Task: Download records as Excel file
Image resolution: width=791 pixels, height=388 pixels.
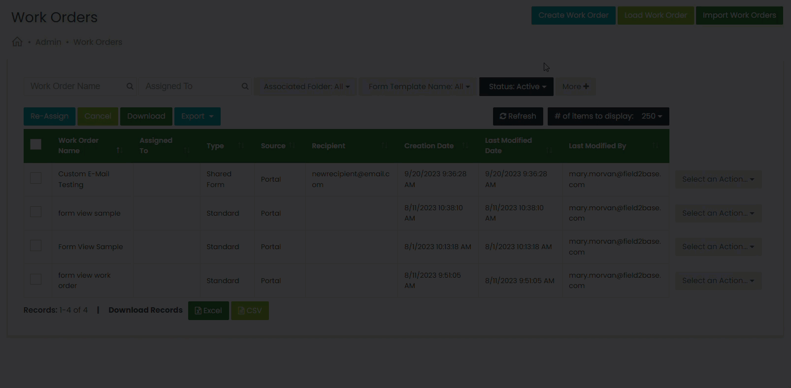Action: (x=208, y=311)
